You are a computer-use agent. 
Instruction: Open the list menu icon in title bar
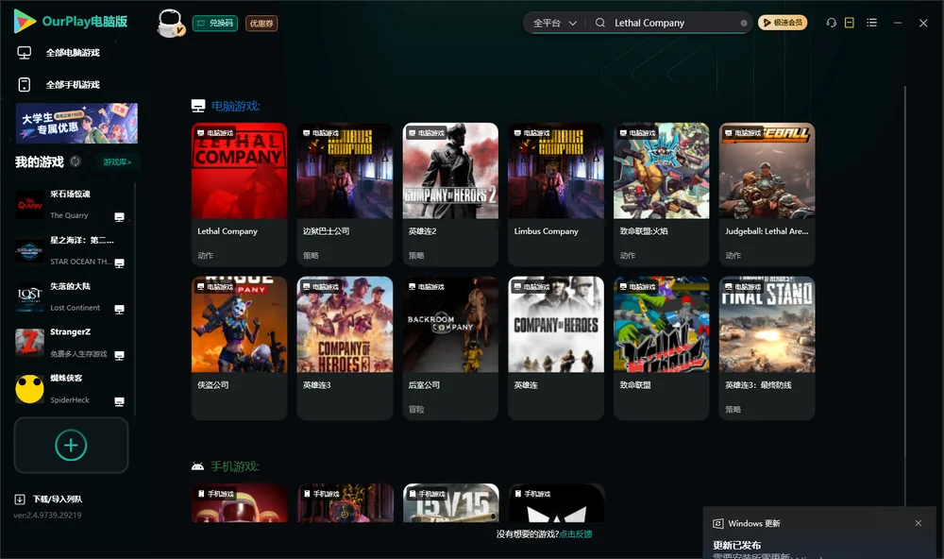click(871, 23)
